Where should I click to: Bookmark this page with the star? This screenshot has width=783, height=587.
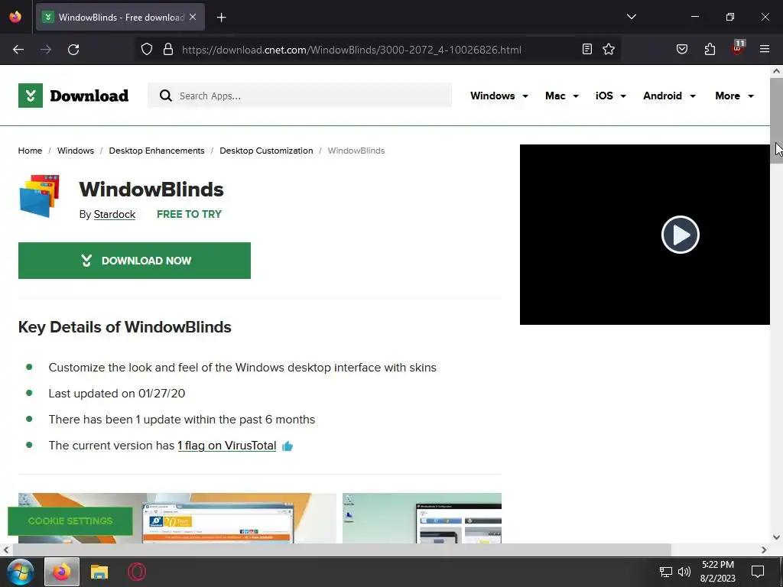(608, 49)
